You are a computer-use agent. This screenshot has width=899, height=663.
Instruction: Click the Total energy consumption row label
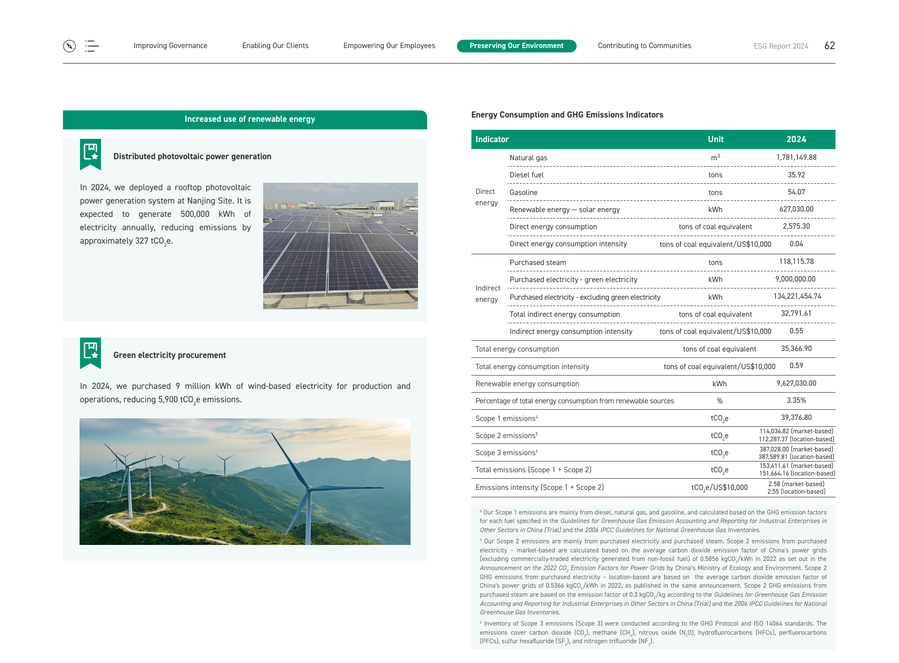[x=517, y=349]
